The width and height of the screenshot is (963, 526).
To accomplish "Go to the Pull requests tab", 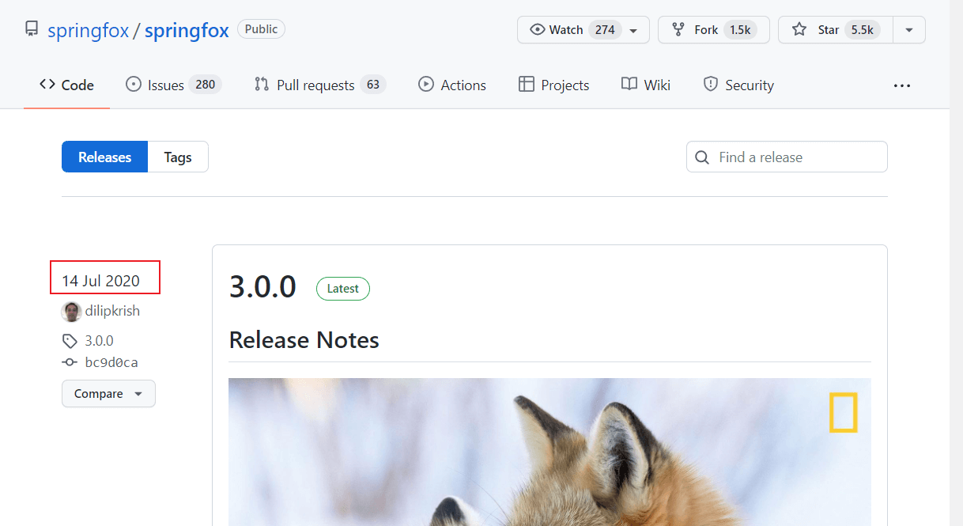I will pos(319,85).
